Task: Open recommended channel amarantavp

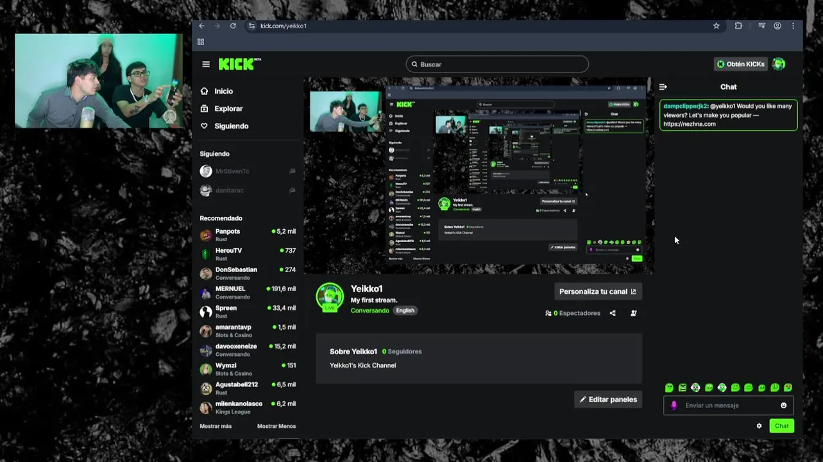Action: pyautogui.click(x=248, y=331)
